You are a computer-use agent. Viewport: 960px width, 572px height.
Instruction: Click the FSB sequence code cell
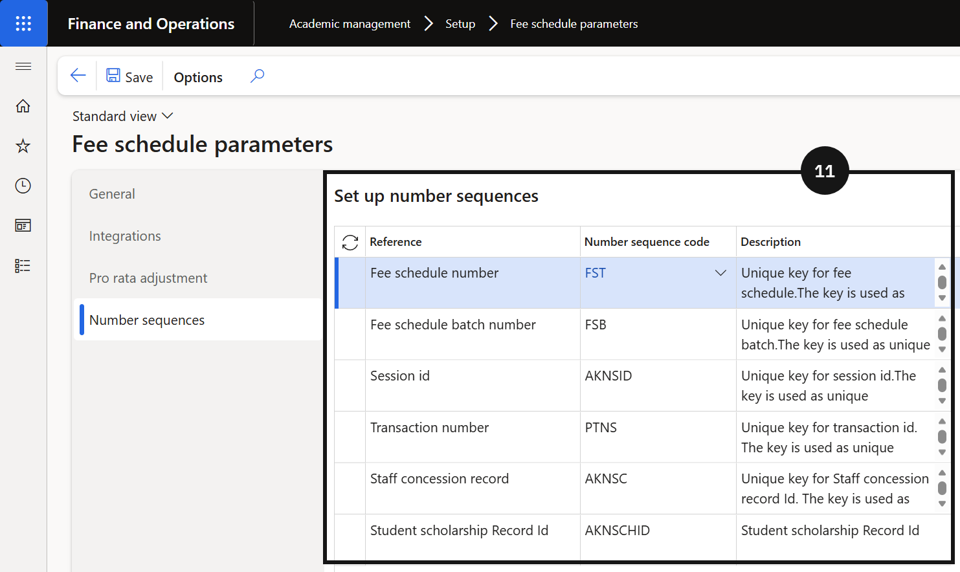point(658,334)
